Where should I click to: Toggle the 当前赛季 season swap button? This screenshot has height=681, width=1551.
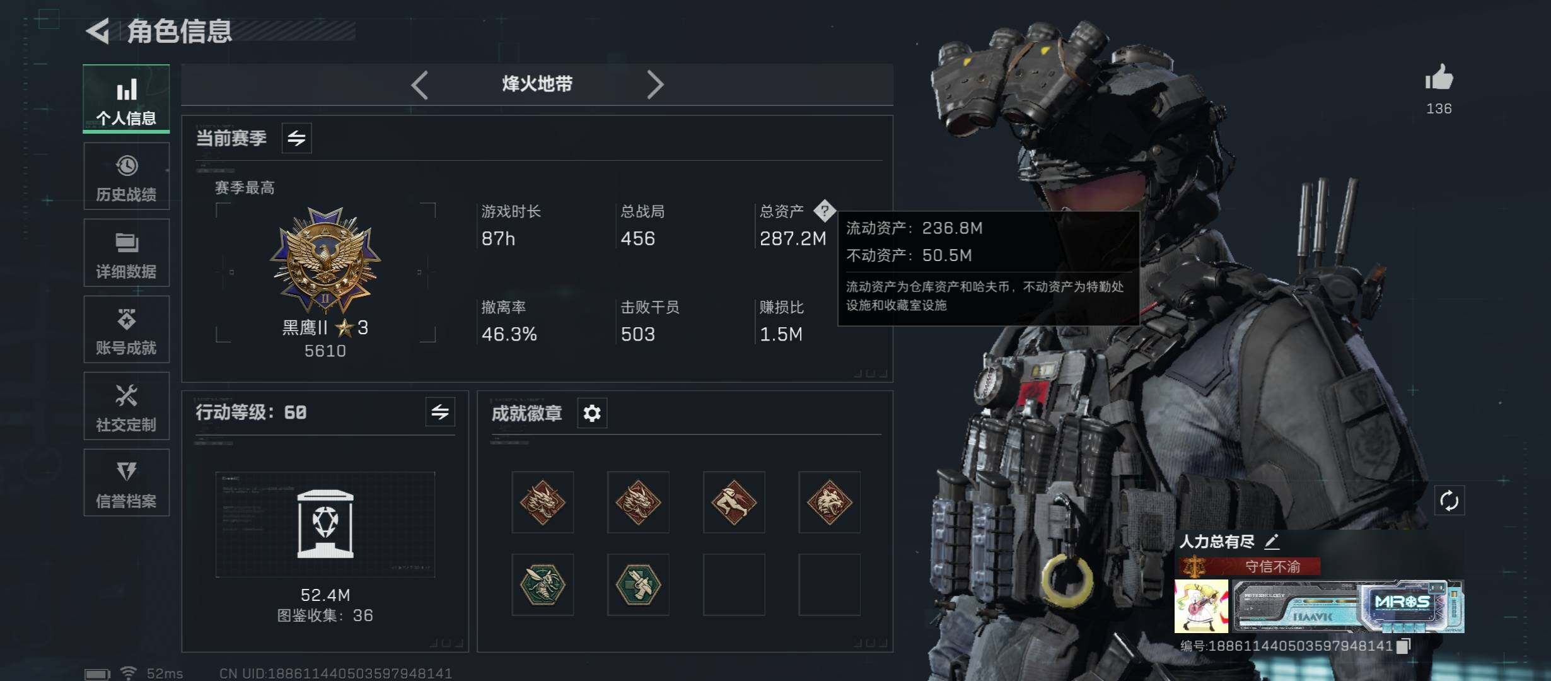[x=296, y=137]
